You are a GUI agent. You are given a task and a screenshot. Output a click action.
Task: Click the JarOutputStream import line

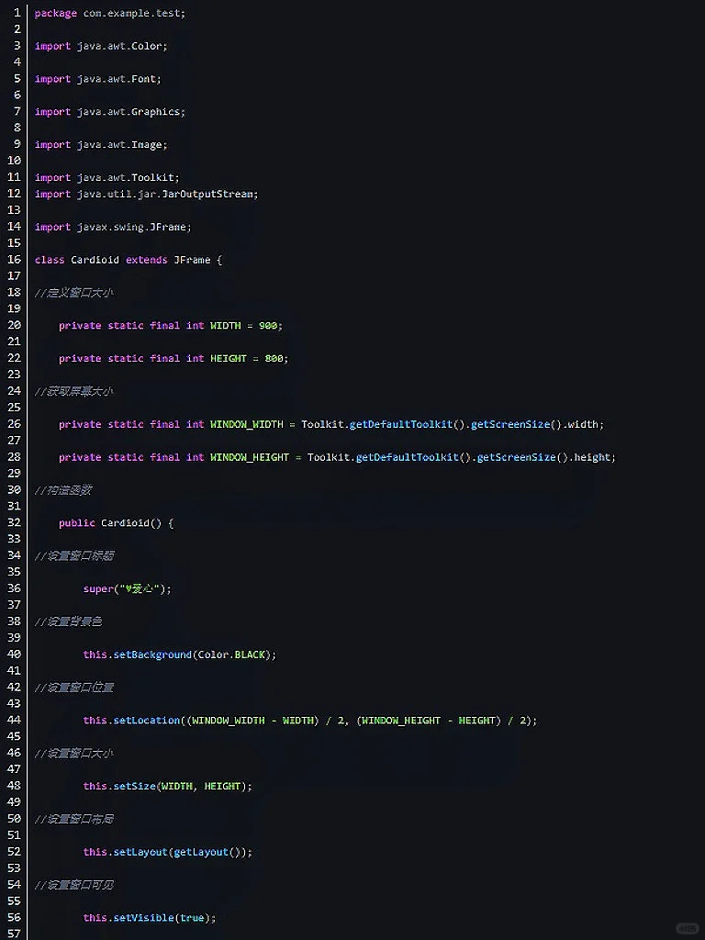pyautogui.click(x=147, y=195)
